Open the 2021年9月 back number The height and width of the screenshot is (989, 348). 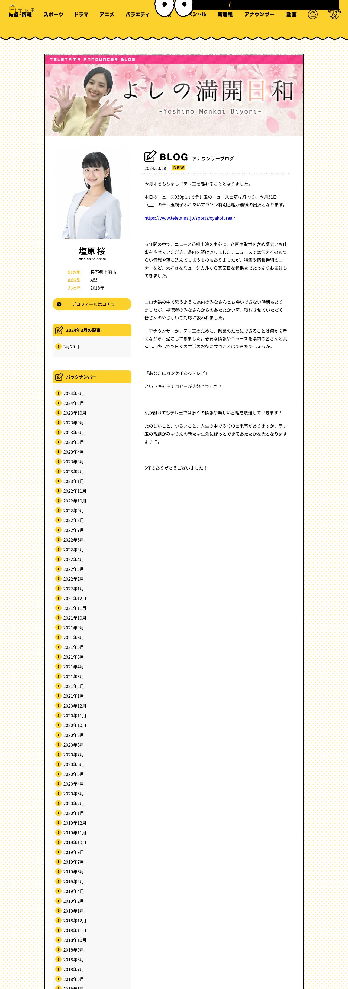[73, 628]
